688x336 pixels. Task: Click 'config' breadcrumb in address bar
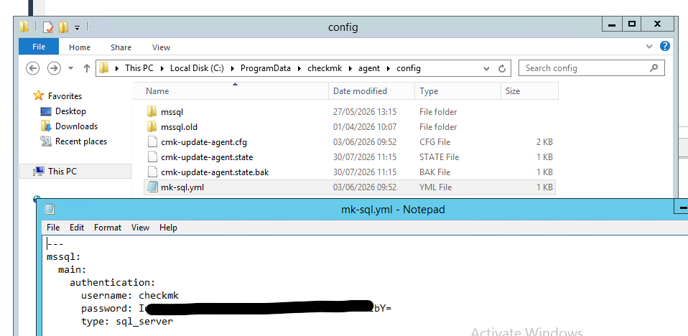coord(409,68)
